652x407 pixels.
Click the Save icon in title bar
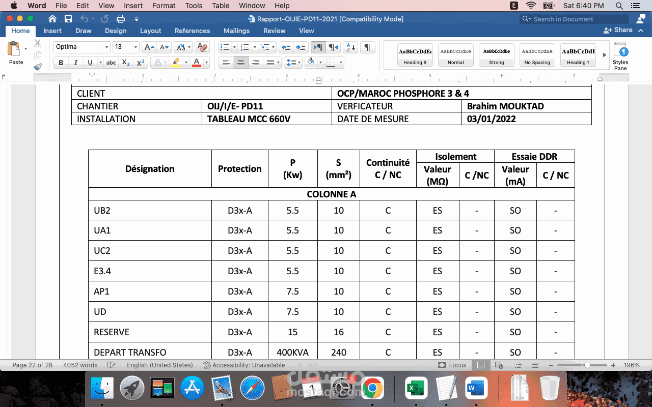click(68, 19)
